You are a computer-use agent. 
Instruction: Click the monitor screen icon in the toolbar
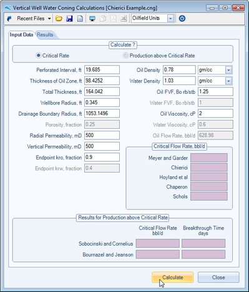92,19
